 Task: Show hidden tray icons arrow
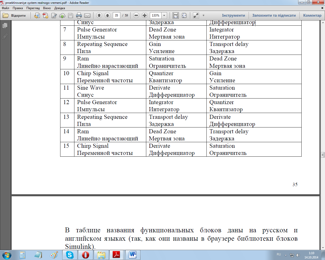[286, 255]
